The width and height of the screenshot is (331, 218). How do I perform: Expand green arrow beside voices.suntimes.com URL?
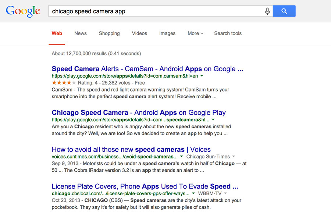point(181,156)
